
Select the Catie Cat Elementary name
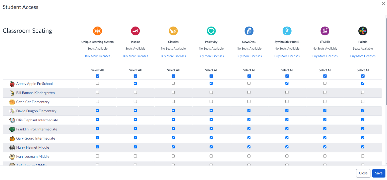pyautogui.click(x=33, y=102)
